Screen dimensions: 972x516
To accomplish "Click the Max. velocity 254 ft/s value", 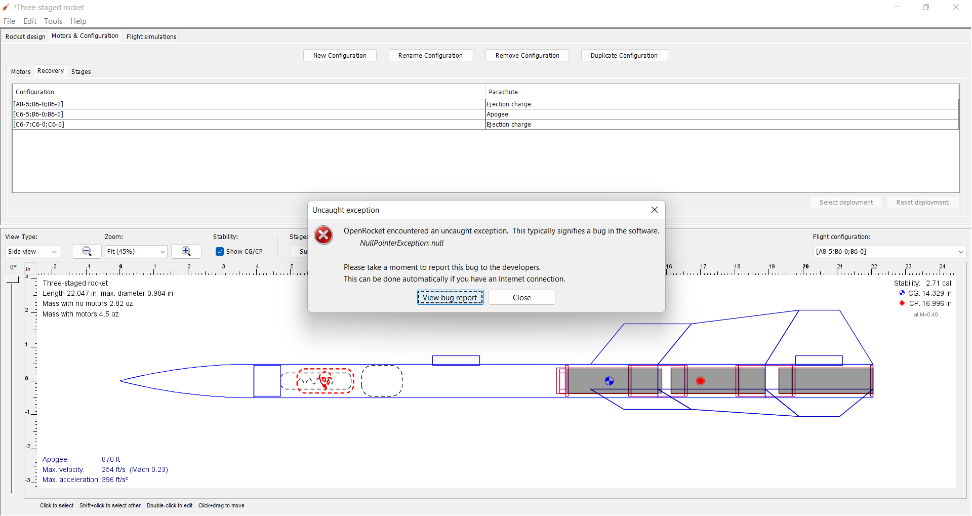I will (x=135, y=469).
